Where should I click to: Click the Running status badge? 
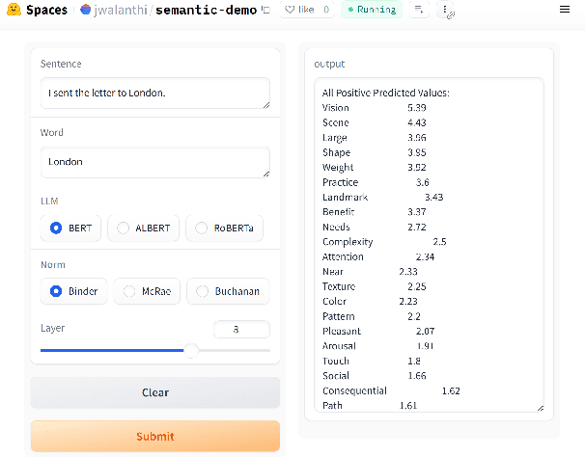pyautogui.click(x=370, y=10)
